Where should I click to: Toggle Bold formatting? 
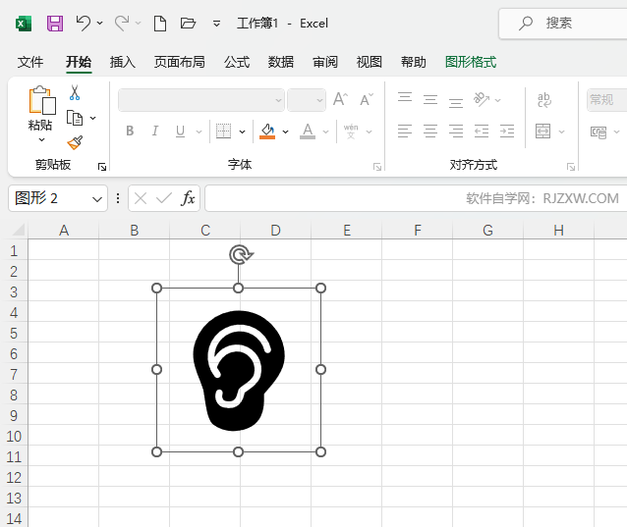click(130, 132)
